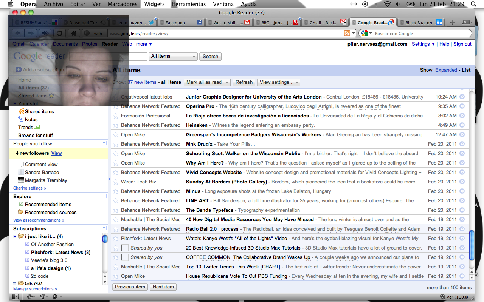Open Mark all as read dropdown arrow
Screen dimensions: 484x302
point(227,82)
